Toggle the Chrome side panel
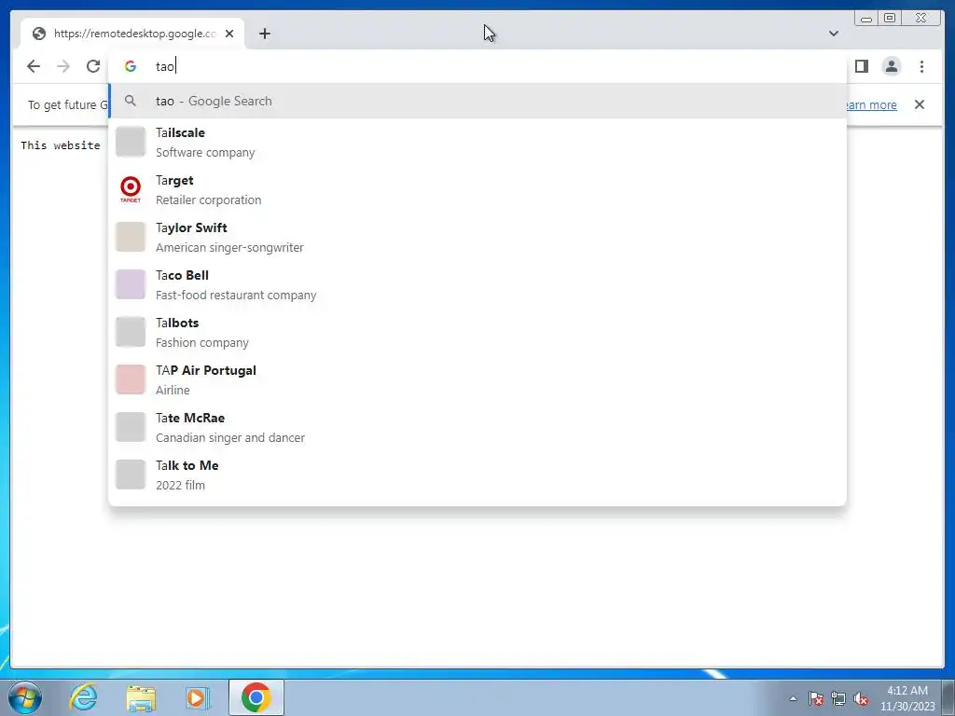 861,66
